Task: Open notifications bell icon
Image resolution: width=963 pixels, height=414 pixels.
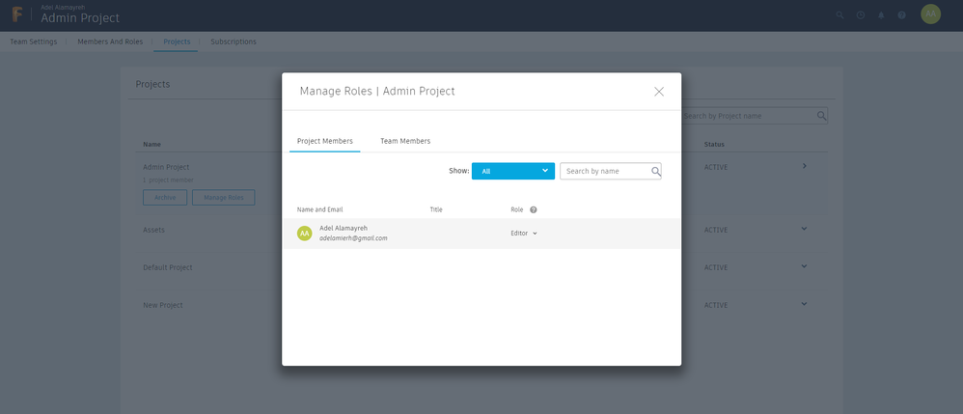Action: [881, 15]
